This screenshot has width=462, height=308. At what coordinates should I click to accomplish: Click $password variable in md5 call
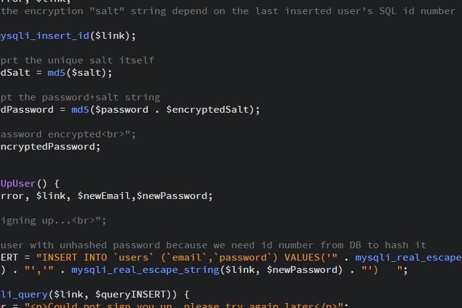point(122,110)
